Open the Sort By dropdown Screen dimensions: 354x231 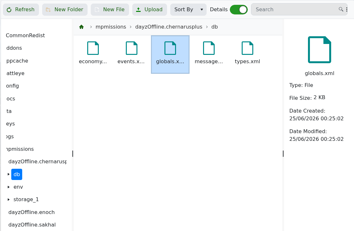[x=188, y=9]
